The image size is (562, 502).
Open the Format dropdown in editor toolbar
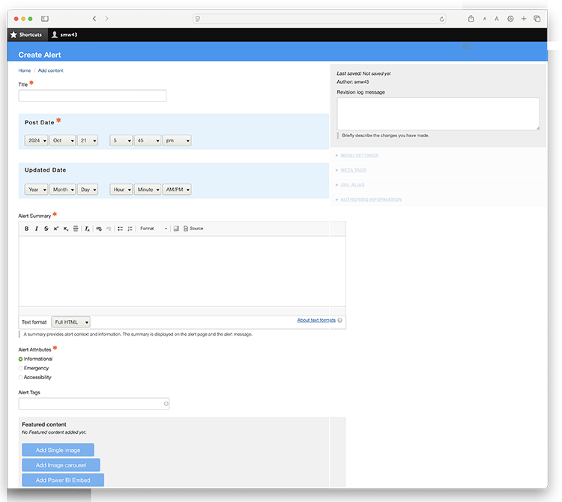click(154, 229)
